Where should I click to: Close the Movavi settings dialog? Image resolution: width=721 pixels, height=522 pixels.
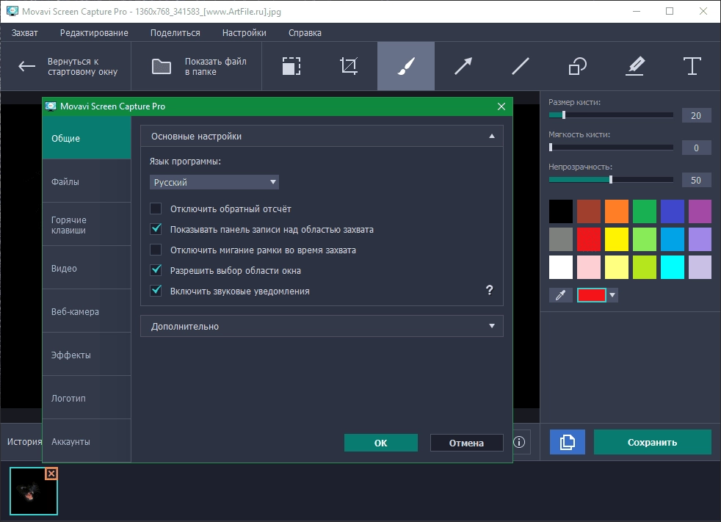point(501,106)
